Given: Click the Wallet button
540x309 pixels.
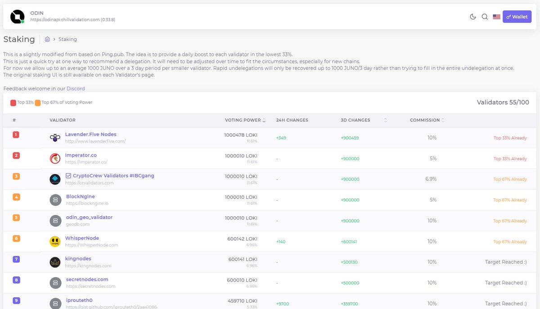Looking at the screenshot, I should (x=517, y=16).
